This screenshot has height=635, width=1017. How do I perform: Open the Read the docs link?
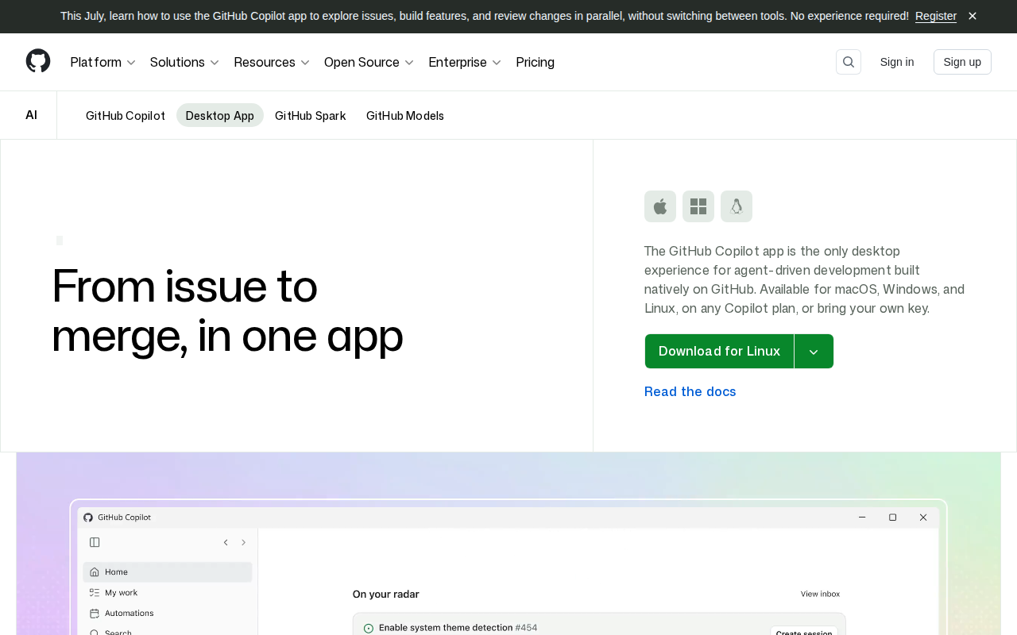[x=690, y=391]
